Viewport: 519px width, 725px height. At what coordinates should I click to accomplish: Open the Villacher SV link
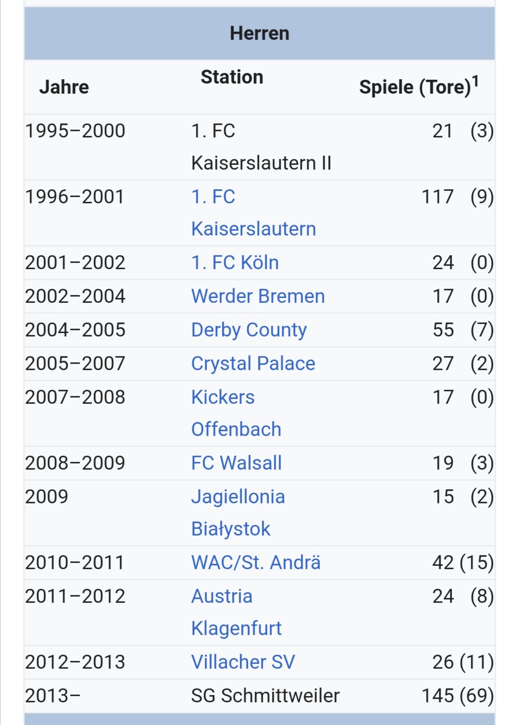243,662
